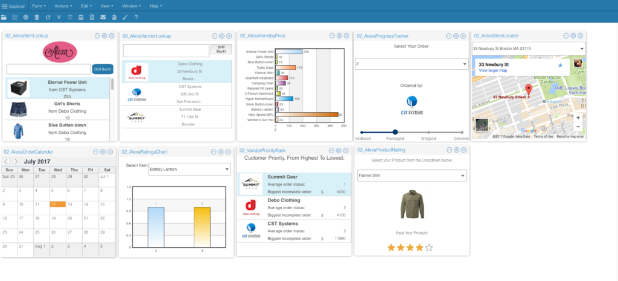Click the Packaged progress slider handle
The width and height of the screenshot is (618, 281).
395,132
